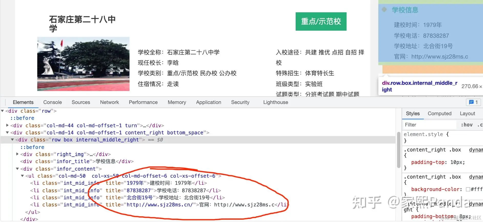Click the 特殊招生: 体育特长生 text
The image size is (483, 222).
click(x=305, y=73)
